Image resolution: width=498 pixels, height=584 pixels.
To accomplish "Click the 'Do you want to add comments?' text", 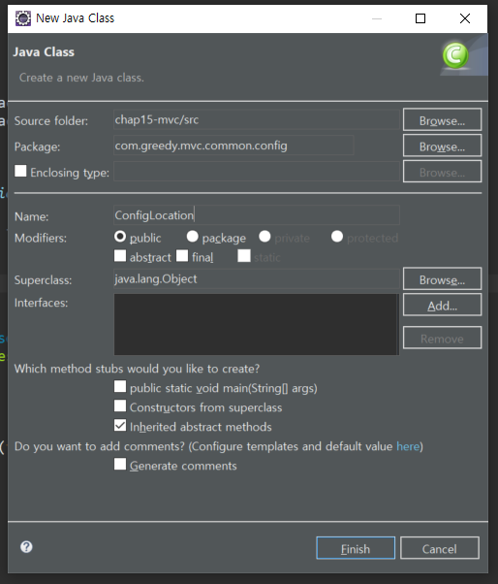I will (100, 446).
